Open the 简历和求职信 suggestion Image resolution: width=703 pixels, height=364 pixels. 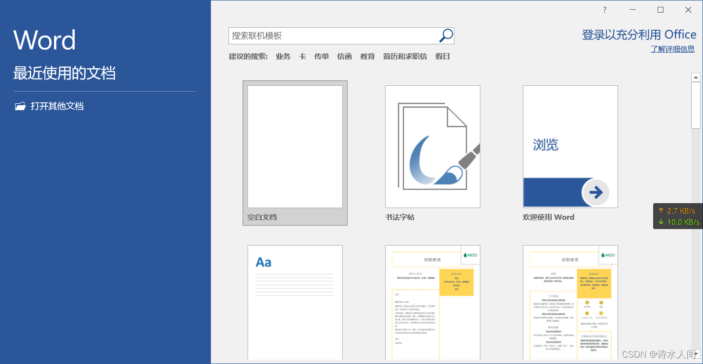click(405, 56)
